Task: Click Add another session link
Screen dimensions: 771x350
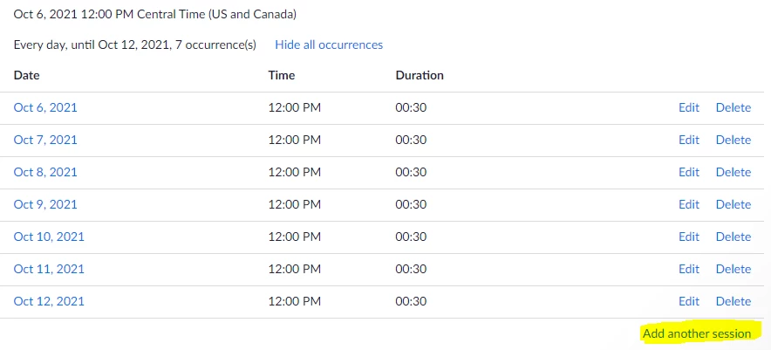Action: point(696,333)
